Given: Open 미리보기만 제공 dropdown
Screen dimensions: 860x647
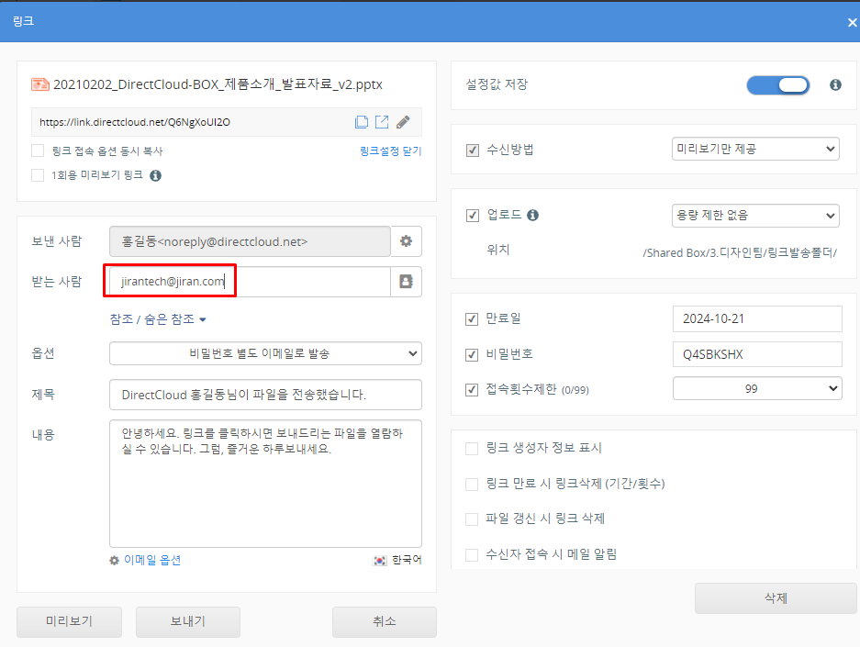Looking at the screenshot, I should click(755, 149).
